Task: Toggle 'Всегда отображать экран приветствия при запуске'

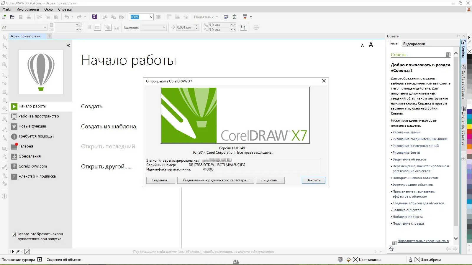Action: pyautogui.click(x=14, y=234)
